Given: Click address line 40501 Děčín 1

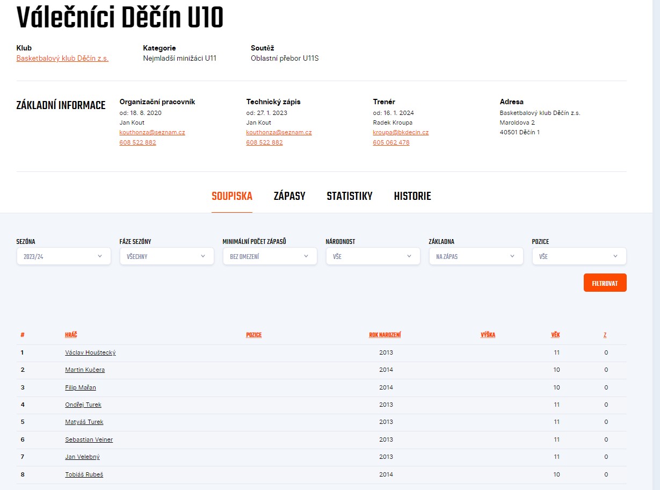Looking at the screenshot, I should (x=520, y=132).
